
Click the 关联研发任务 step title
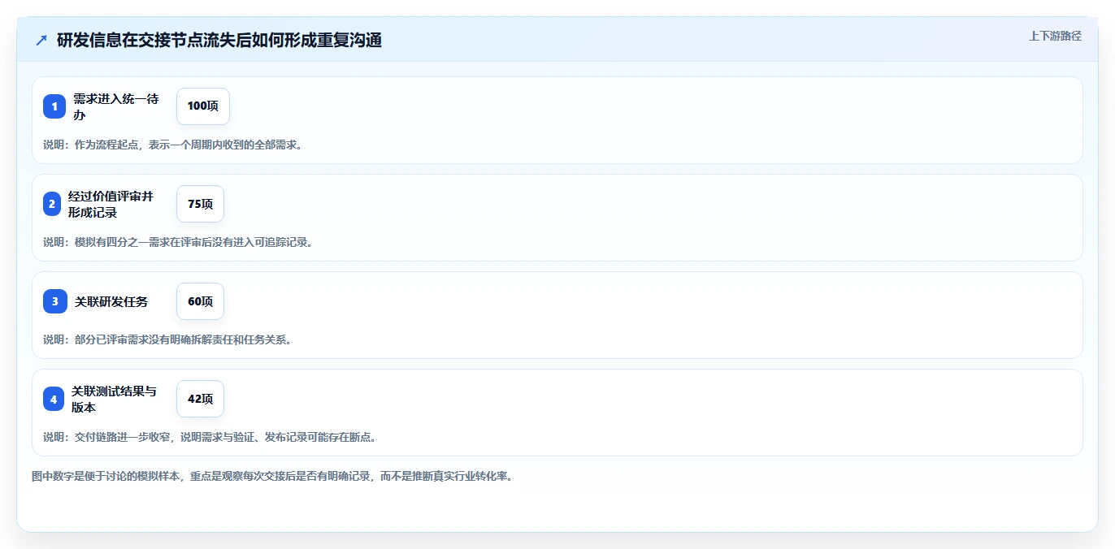[x=111, y=301]
